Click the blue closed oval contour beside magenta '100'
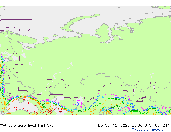Screen dimensions: 171x132 (x=77, y=104)
